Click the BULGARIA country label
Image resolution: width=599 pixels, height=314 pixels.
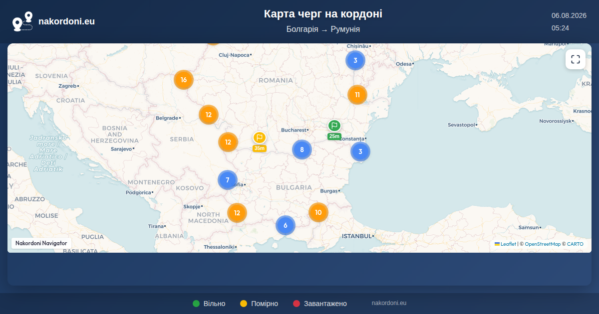click(294, 187)
